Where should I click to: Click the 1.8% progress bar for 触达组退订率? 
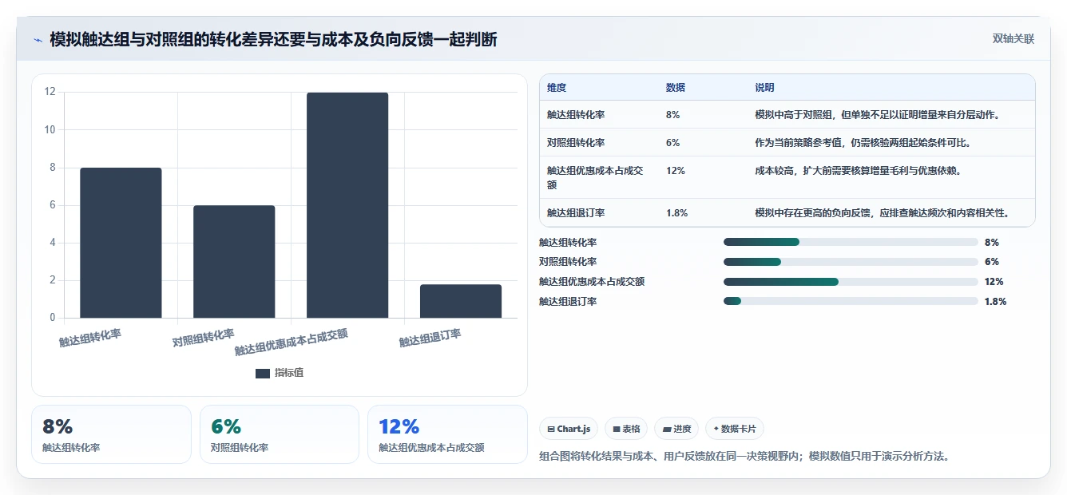click(x=851, y=301)
